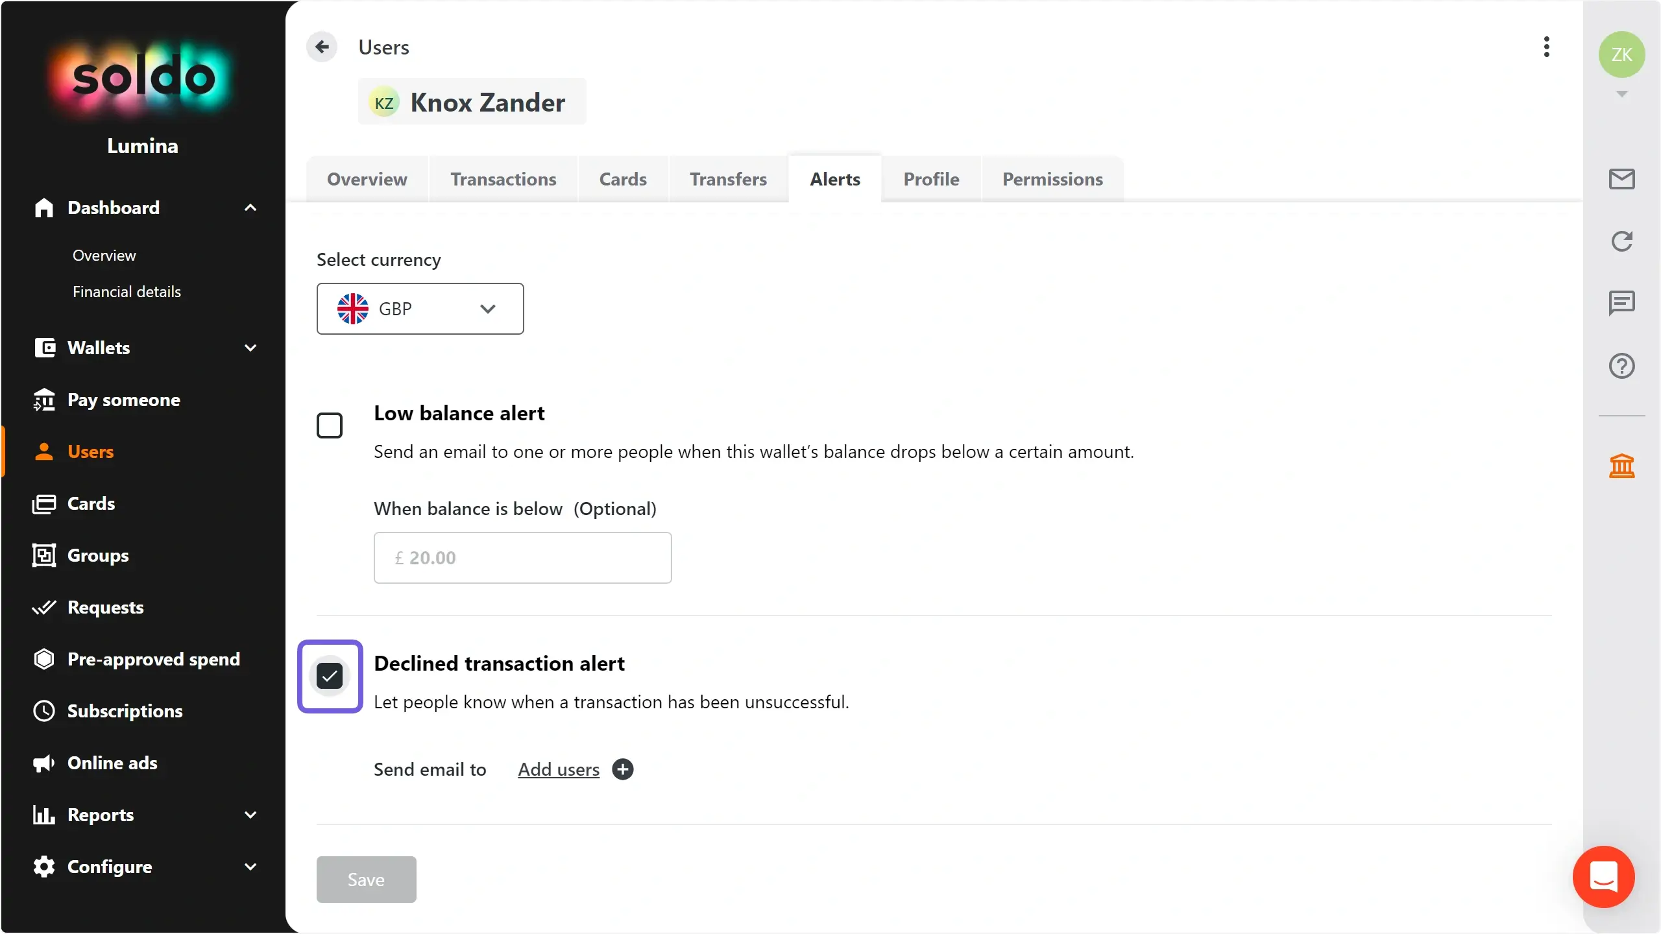This screenshot has width=1661, height=934.
Task: Enable the Low balance alert checkbox
Action: [x=330, y=425]
